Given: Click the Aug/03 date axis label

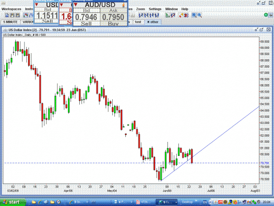Looking at the screenshot, I should coord(255,191).
